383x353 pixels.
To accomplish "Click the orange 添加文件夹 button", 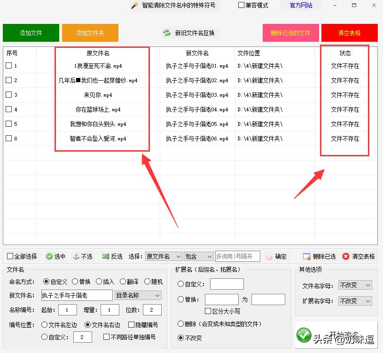I will click(x=90, y=33).
